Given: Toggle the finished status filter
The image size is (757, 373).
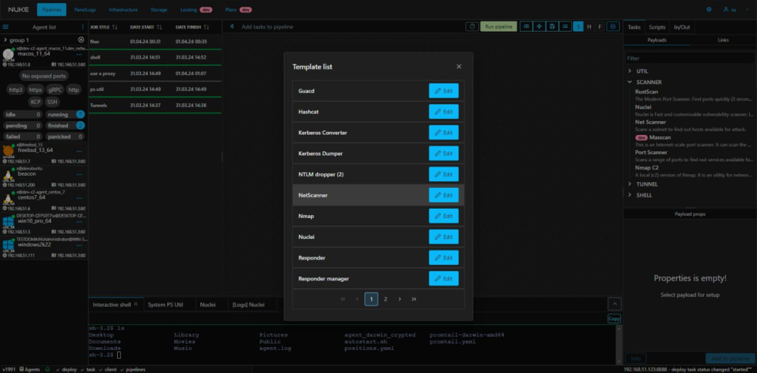Looking at the screenshot, I should [x=65, y=126].
